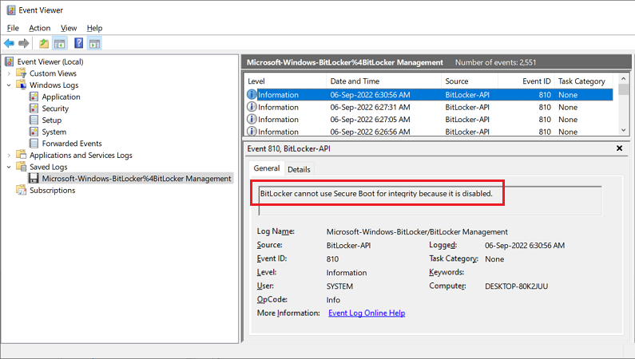
Task: Open the Action menu
Action: click(40, 28)
